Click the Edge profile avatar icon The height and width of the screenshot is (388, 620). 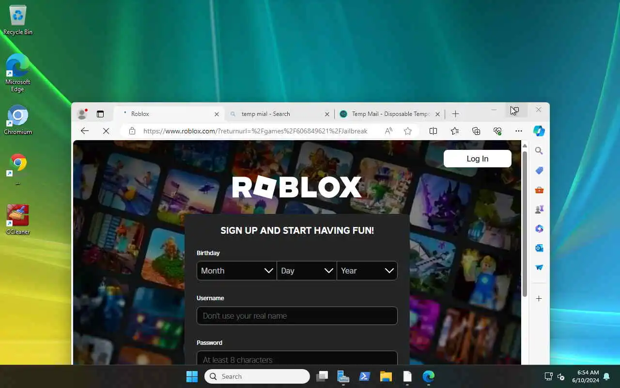pyautogui.click(x=82, y=114)
